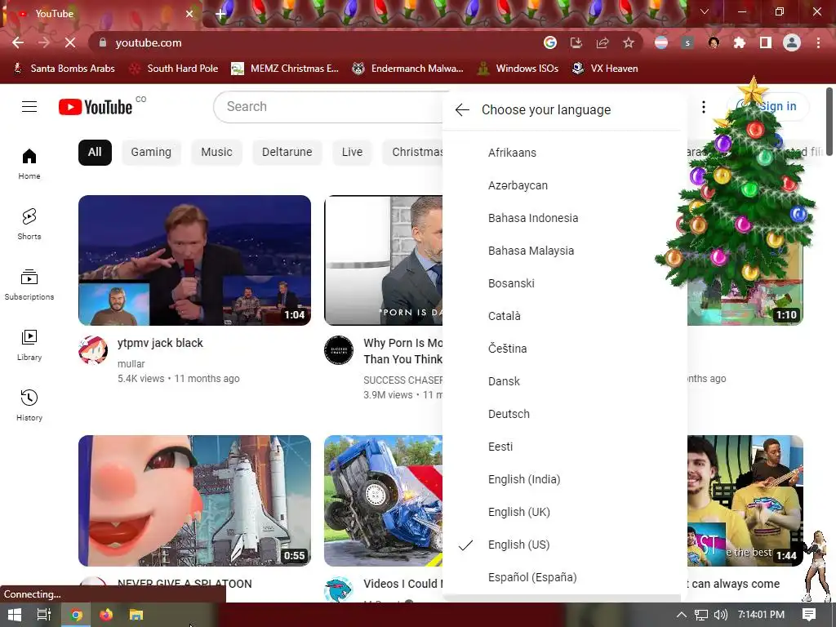Click the browser back arrow
Viewport: 836px width, 627px height.
pos(18,42)
